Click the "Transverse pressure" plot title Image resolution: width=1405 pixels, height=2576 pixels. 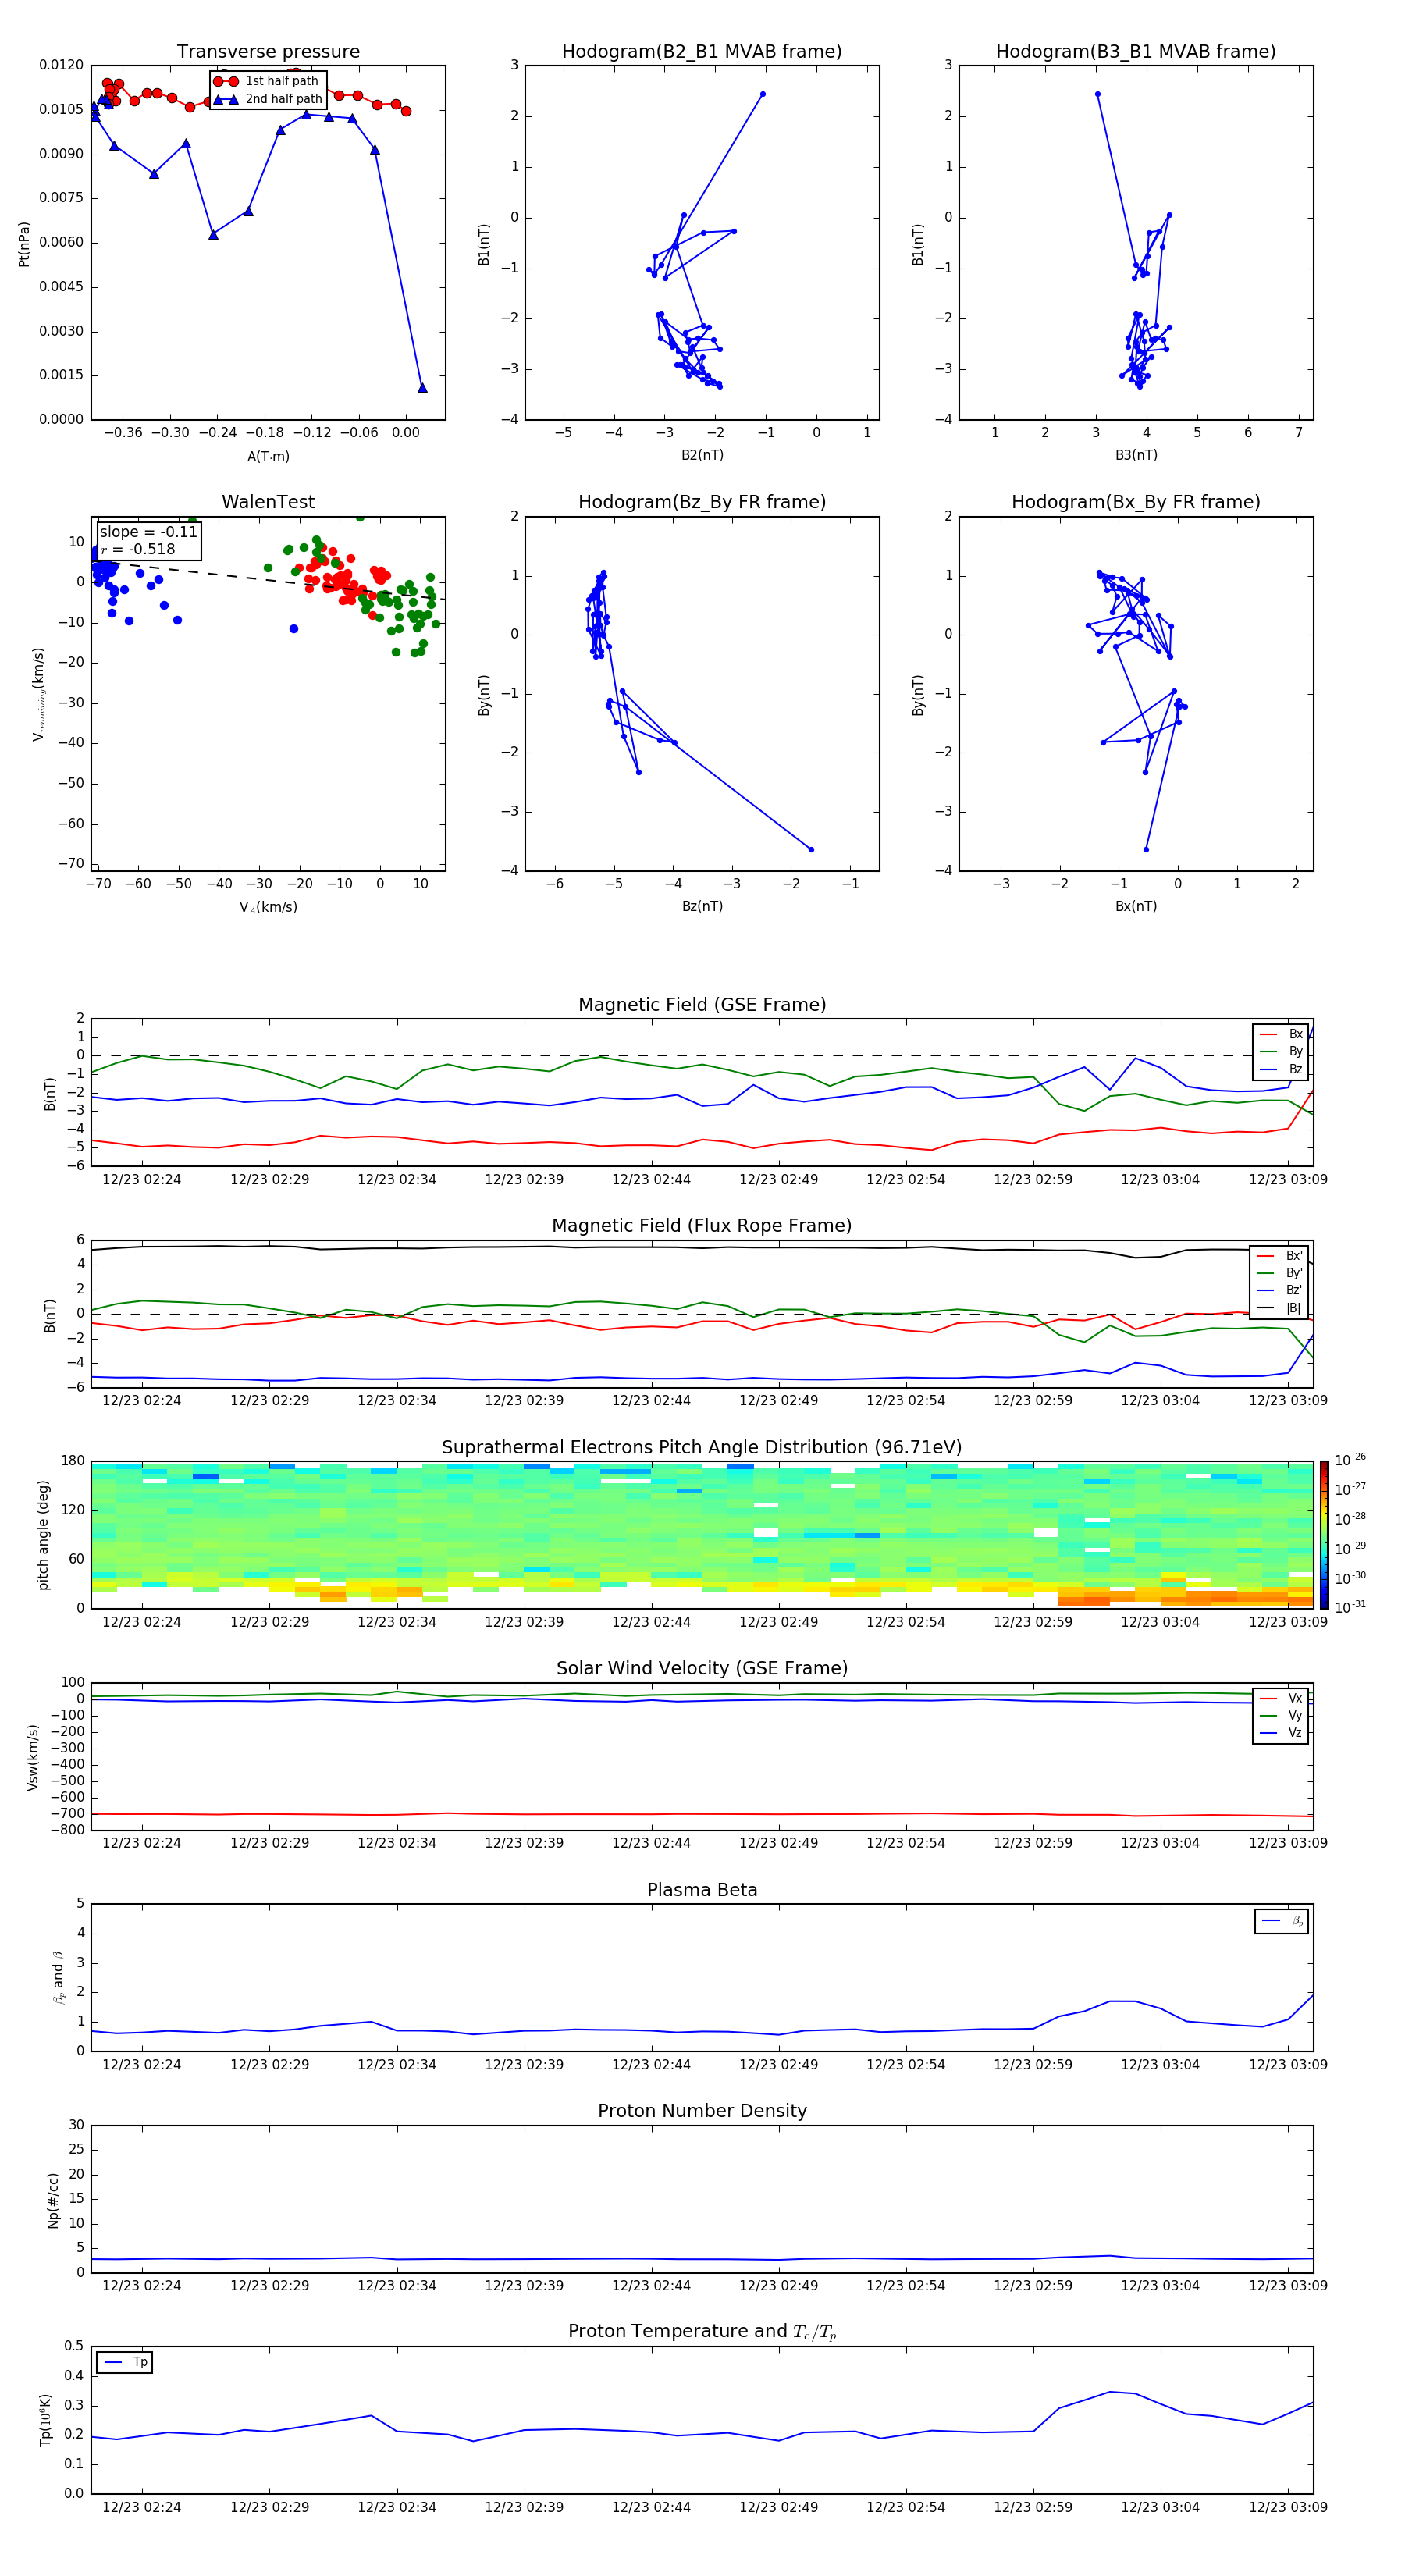coord(268,52)
